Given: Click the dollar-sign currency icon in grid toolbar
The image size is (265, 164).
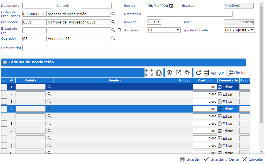Looking at the screenshot, I should click(x=169, y=73).
